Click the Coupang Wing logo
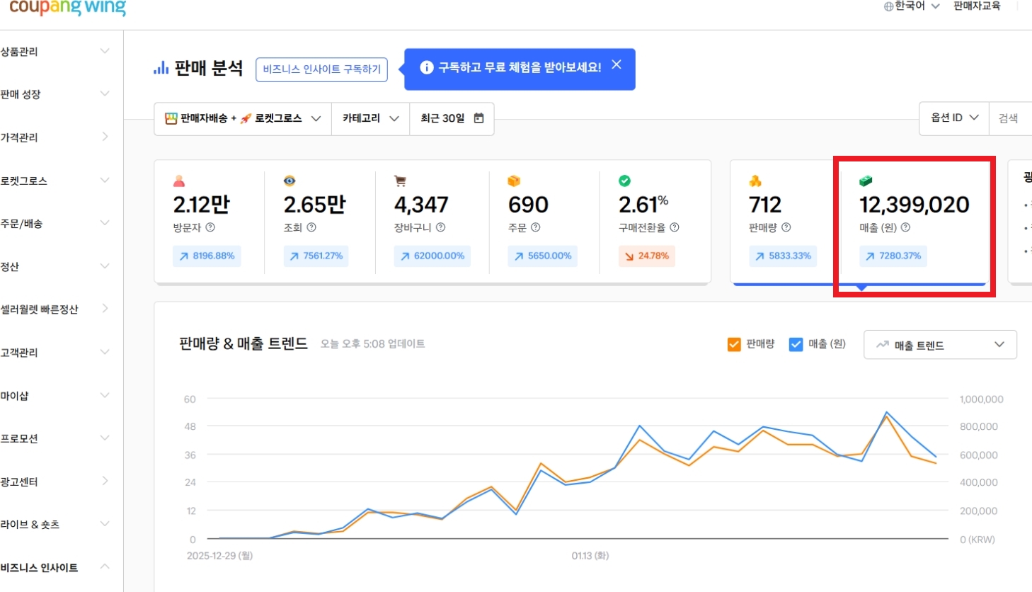The width and height of the screenshot is (1032, 592). 68,7
